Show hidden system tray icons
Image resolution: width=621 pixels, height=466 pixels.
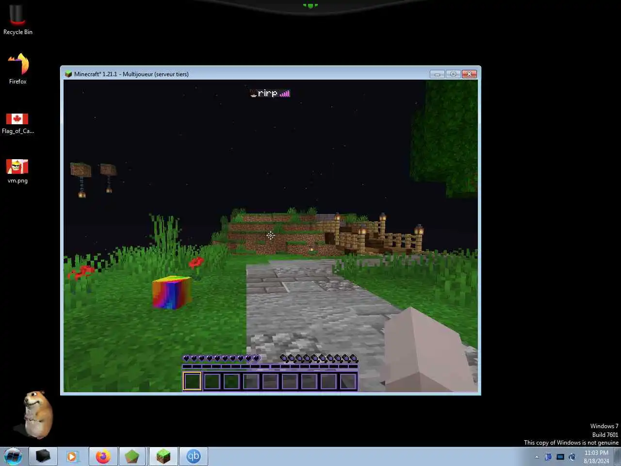point(537,457)
